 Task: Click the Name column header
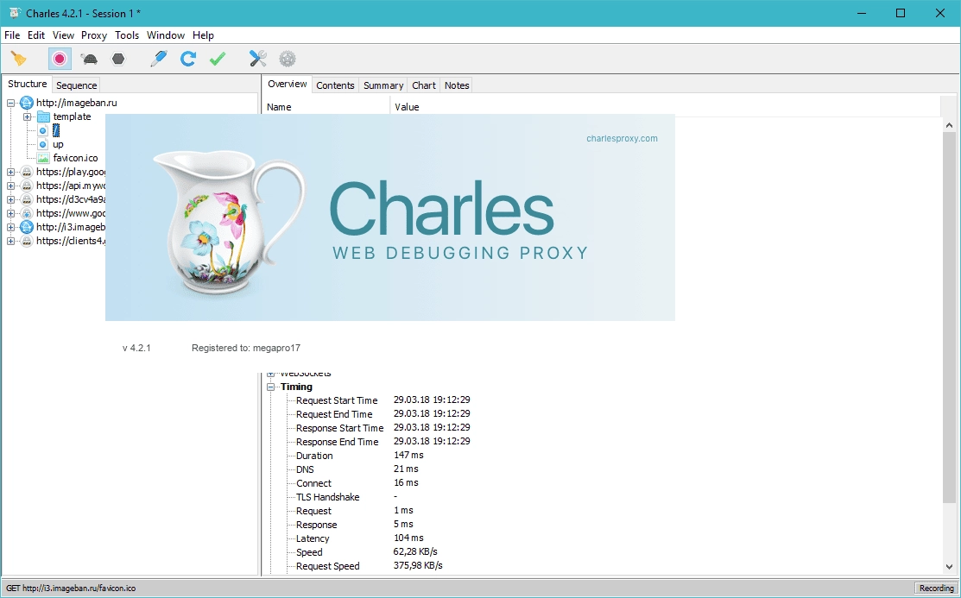click(x=326, y=107)
